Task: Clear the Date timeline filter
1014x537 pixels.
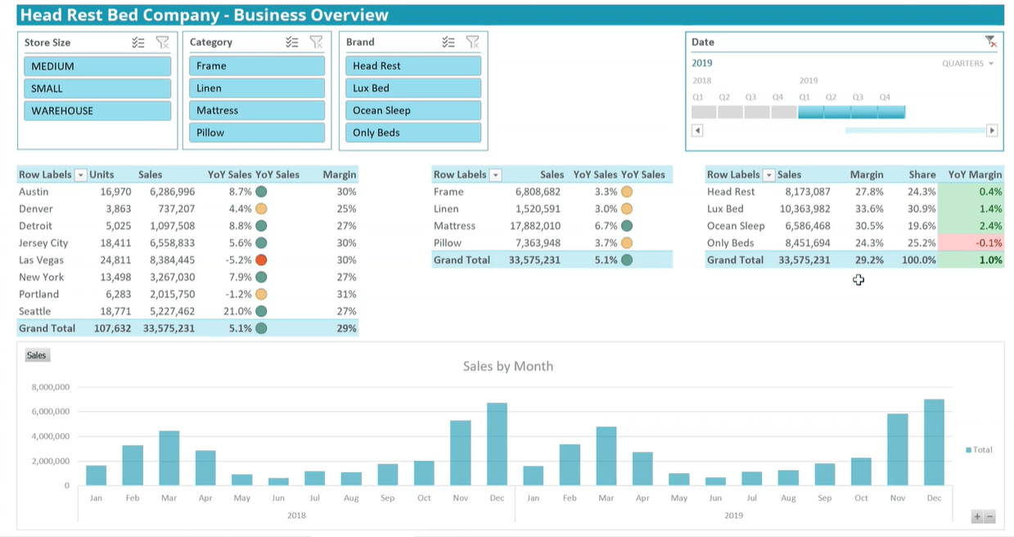Action: click(x=990, y=42)
